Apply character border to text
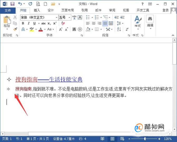 point(80,17)
